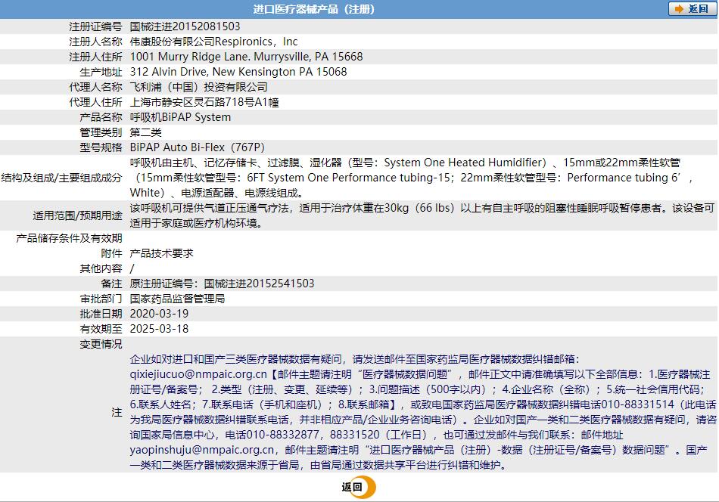Click the label 适用范围/预期用途
This screenshot has height=502, width=719.
(x=77, y=215)
